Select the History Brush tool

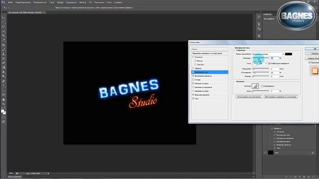tap(3, 59)
